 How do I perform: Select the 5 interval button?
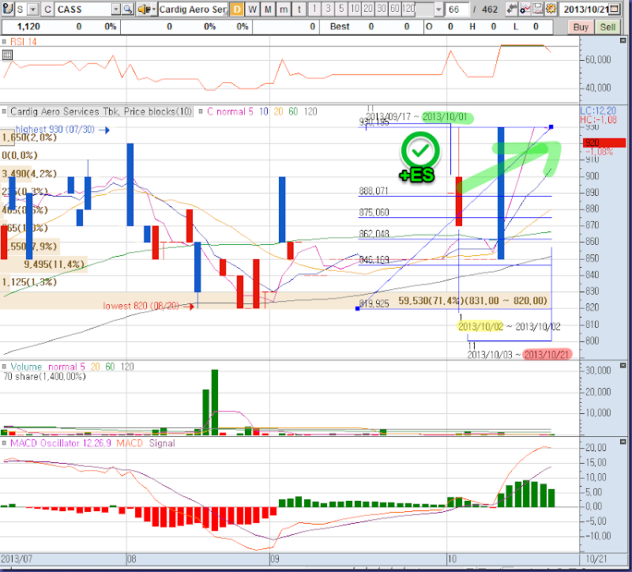341,9
